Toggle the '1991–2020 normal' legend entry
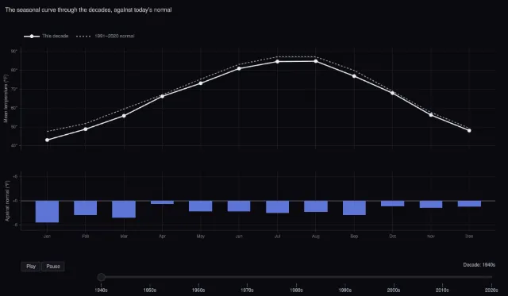Viewport: 508px width, 296px height. coord(106,36)
